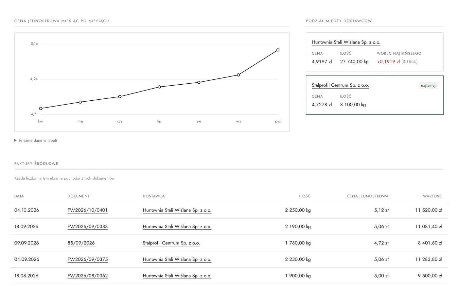
Task: Open invoice 85/09/2026
Action: 81,243
